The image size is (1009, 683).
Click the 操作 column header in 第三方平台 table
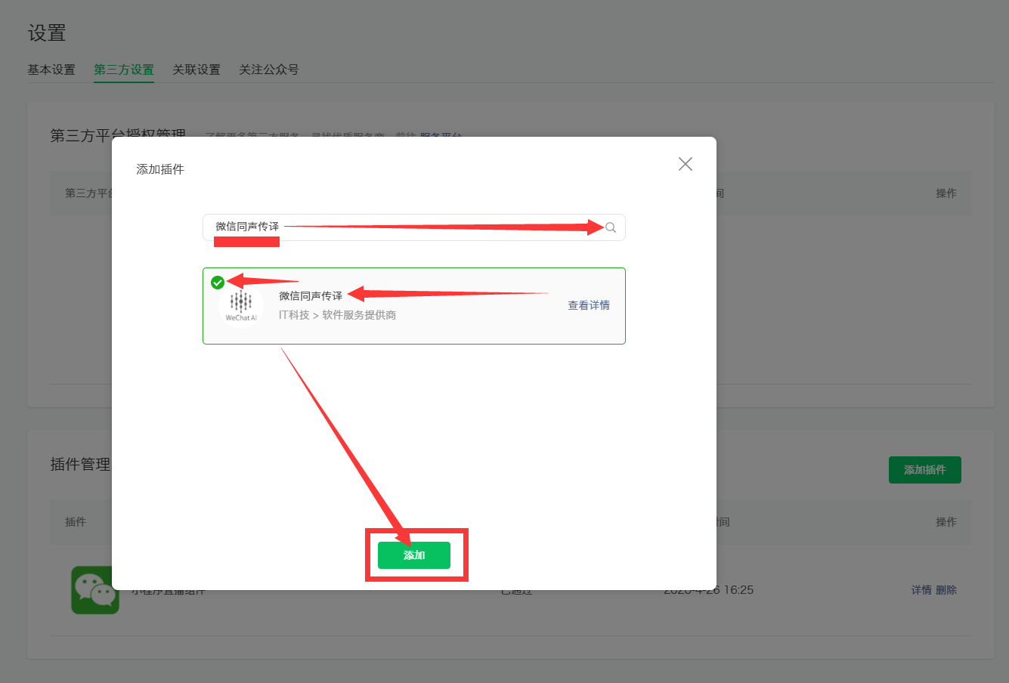946,193
